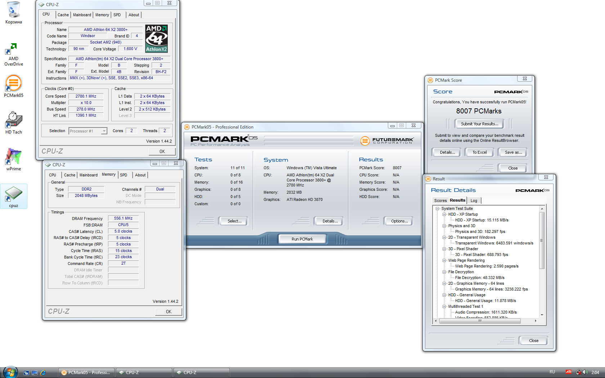The image size is (605, 378).
Task: Switch to PCMark05 taskbar button
Action: [86, 373]
